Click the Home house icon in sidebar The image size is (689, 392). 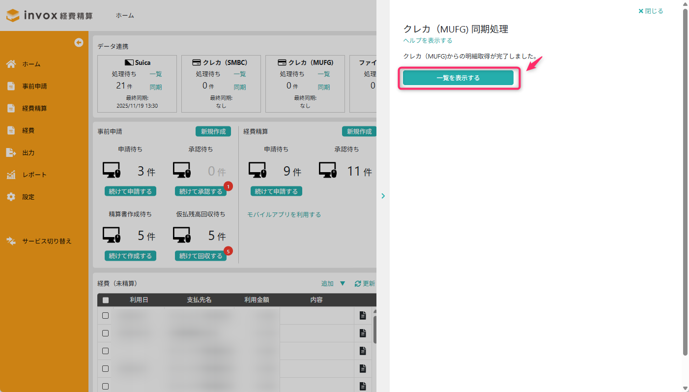tap(11, 64)
